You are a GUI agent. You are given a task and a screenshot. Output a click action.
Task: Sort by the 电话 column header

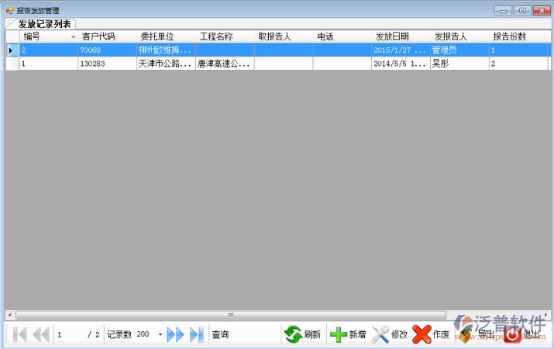342,36
